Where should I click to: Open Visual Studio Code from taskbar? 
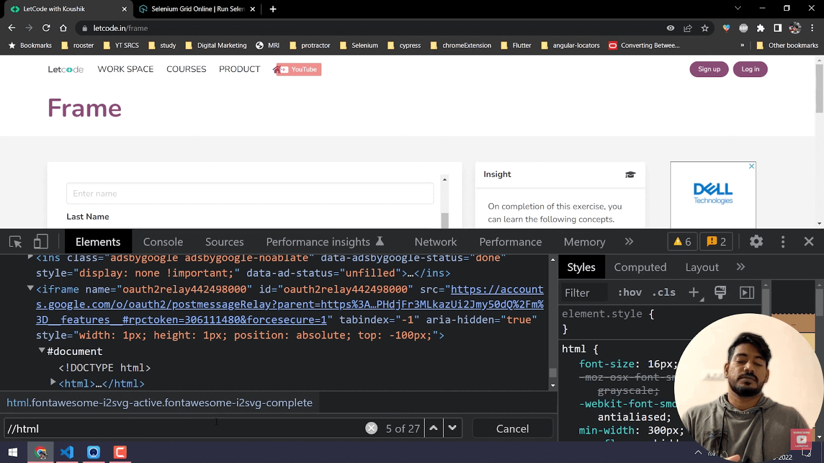[x=67, y=452]
